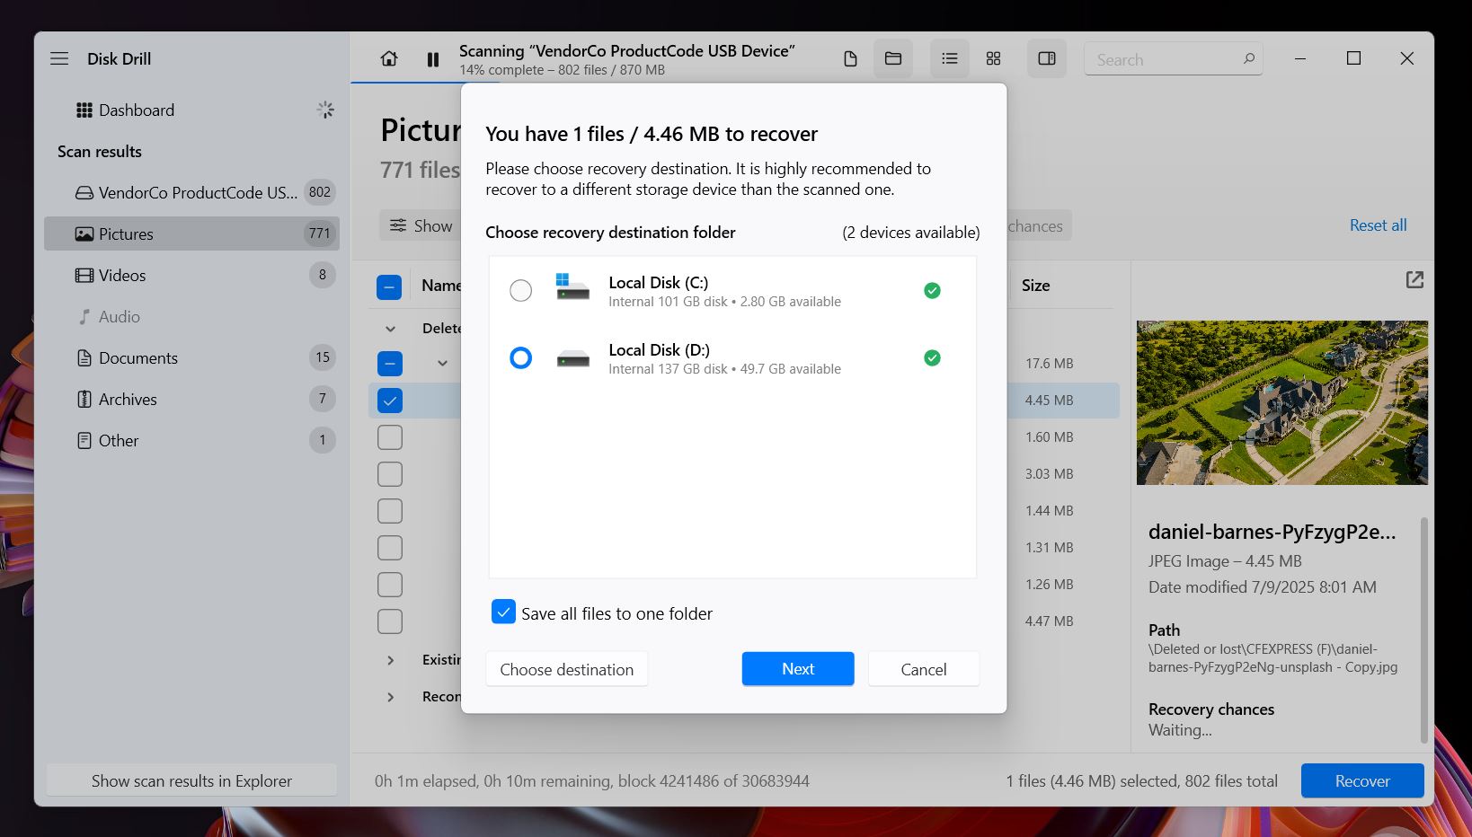The width and height of the screenshot is (1472, 837).
Task: Select the list view layout icon
Action: pos(949,58)
